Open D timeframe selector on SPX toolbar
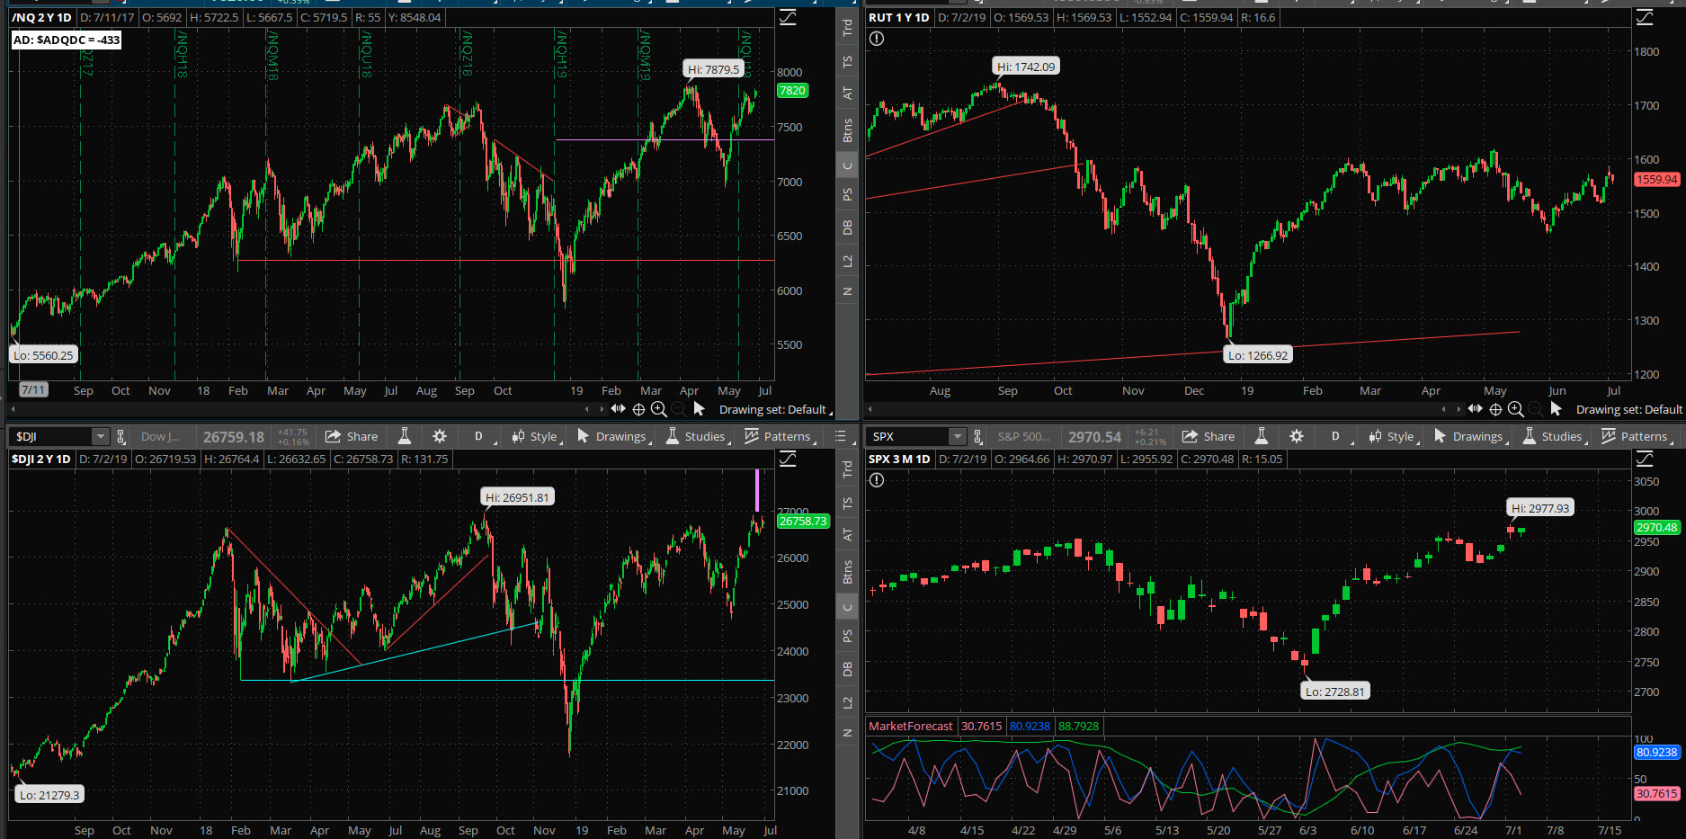Viewport: 1686px width, 839px height. click(1336, 436)
